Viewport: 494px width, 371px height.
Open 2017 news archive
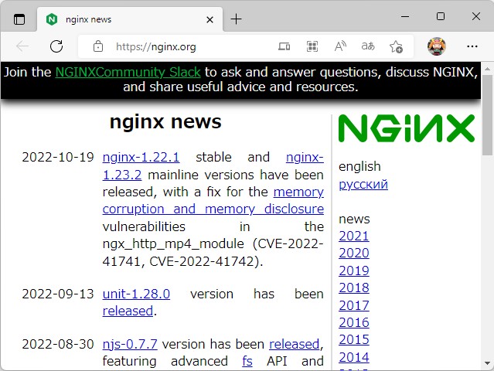coord(354,305)
